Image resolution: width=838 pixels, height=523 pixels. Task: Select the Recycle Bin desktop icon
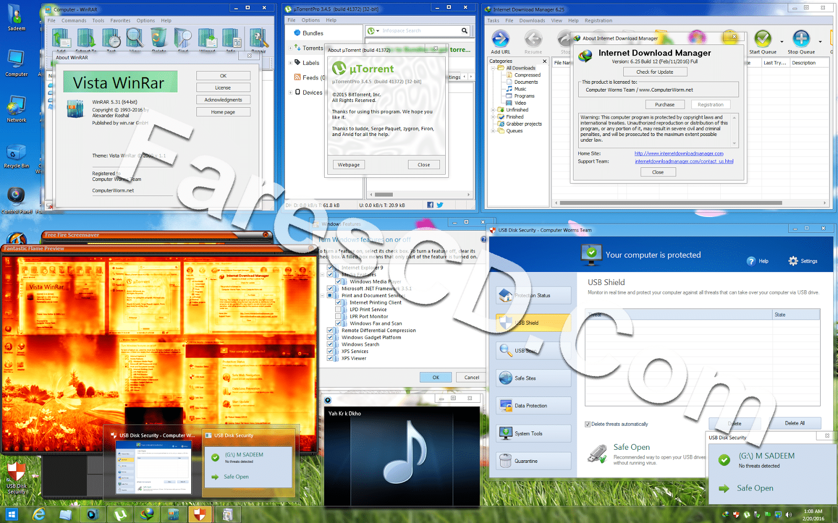click(x=16, y=157)
